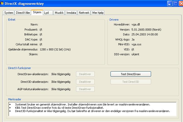Click the Merknader notes text box
Viewport: 183px width, 122px height.
click(x=93, y=109)
